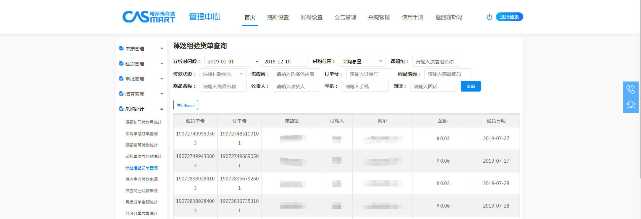The width and height of the screenshot is (641, 219).
Task: Click the power icon beside logout
Action: pyautogui.click(x=489, y=17)
